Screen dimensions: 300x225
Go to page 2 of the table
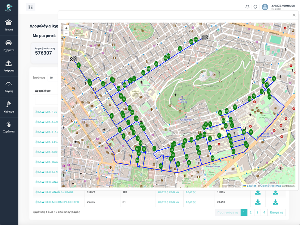click(x=250, y=212)
